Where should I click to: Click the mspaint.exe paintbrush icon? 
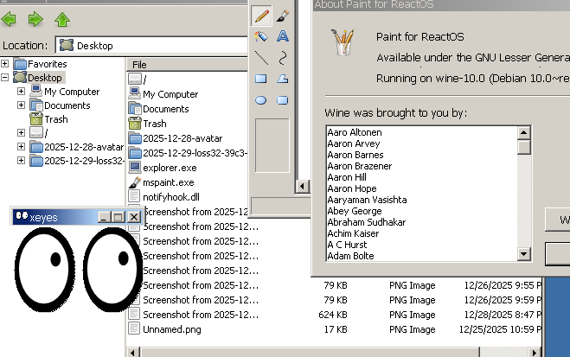[x=135, y=182]
